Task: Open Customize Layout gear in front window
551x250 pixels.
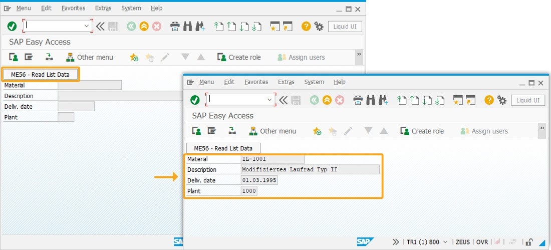Action: (502, 100)
